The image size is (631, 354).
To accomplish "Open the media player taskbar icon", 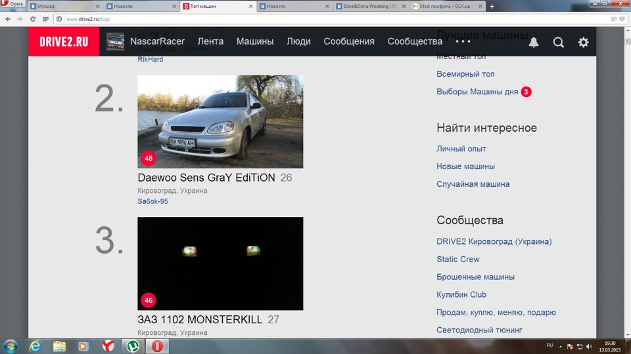I will pos(83,346).
